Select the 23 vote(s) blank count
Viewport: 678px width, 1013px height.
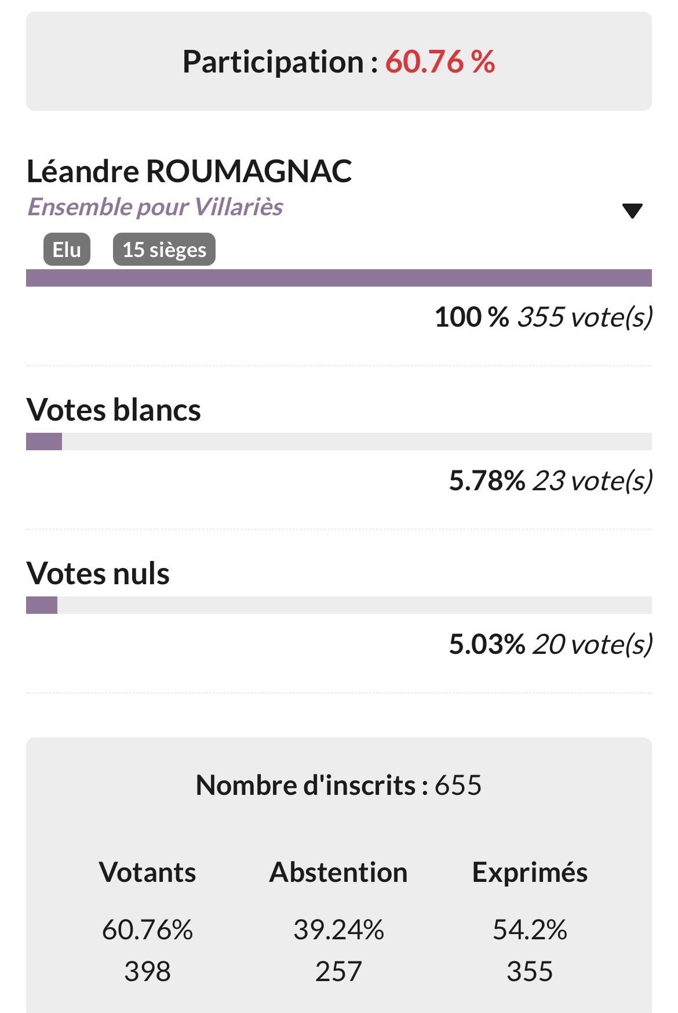(x=592, y=481)
